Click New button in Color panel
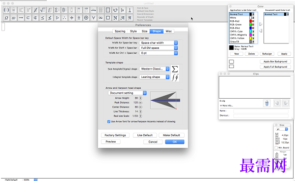The image size is (295, 181). [x=236, y=54]
